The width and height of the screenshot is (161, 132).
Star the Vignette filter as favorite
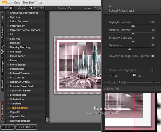8,112
